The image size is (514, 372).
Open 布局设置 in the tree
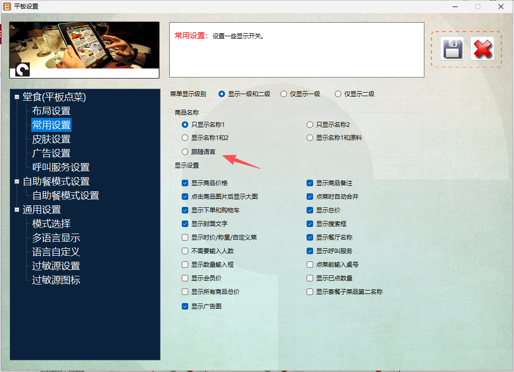(x=51, y=111)
